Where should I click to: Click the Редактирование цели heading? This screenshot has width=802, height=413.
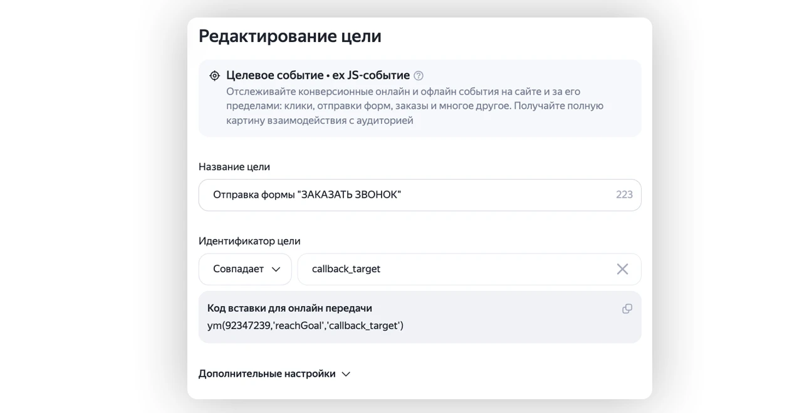(x=290, y=36)
